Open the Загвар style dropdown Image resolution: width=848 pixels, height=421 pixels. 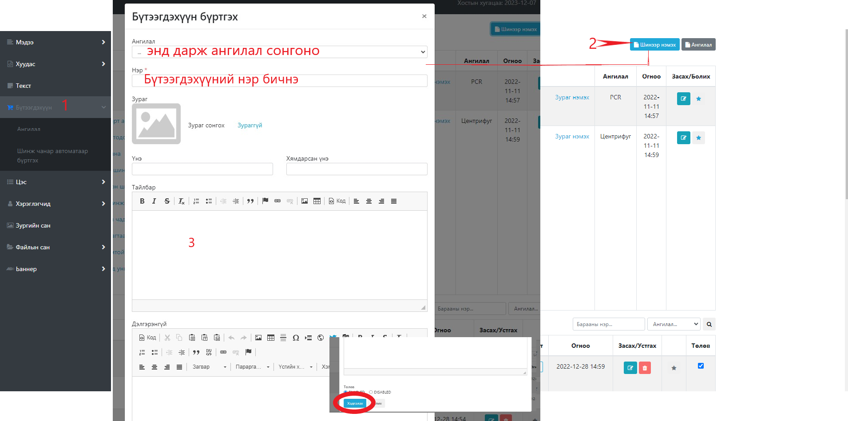click(x=209, y=367)
